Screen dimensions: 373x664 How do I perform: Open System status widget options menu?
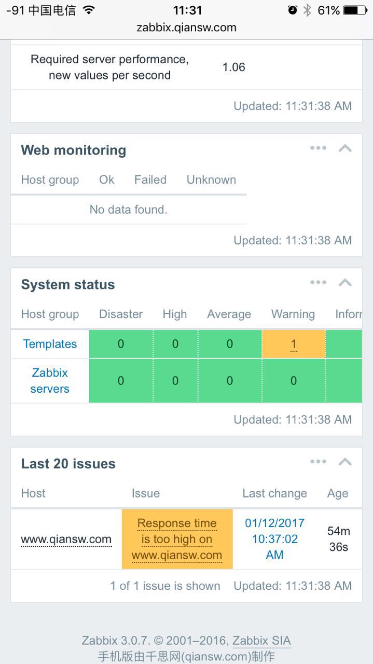click(x=318, y=283)
